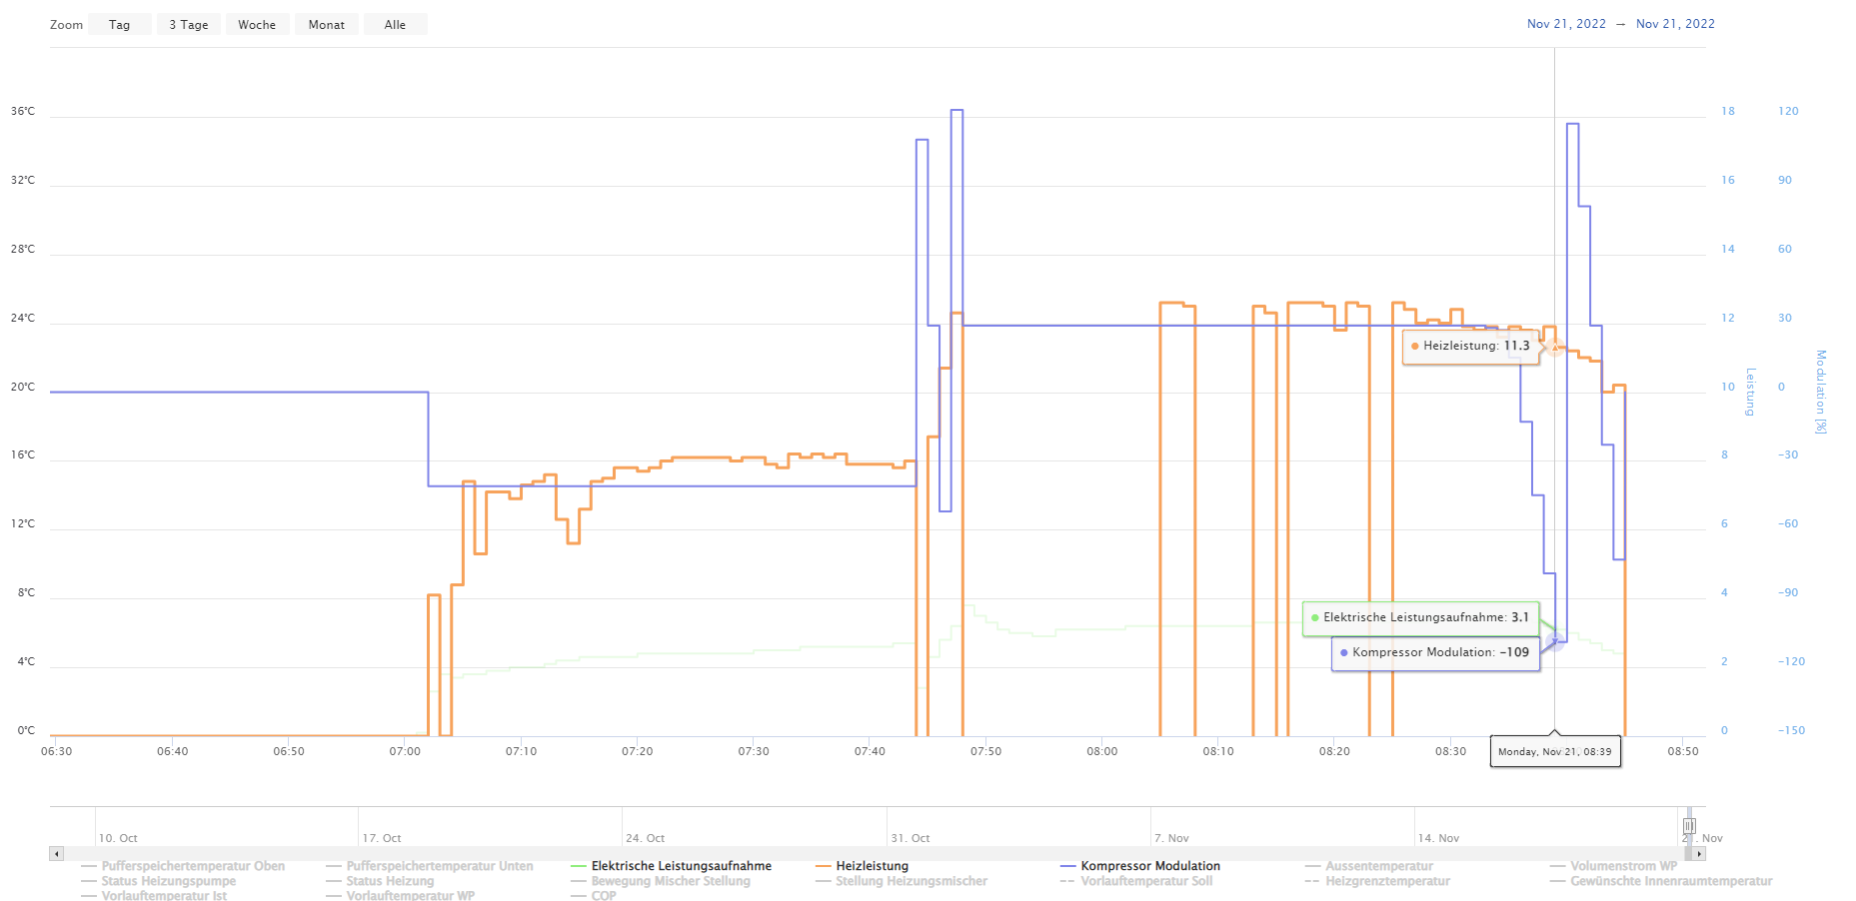Screen dimensions: 1856x901
Task: Click the "3 Tage" zoom button
Action: click(188, 24)
